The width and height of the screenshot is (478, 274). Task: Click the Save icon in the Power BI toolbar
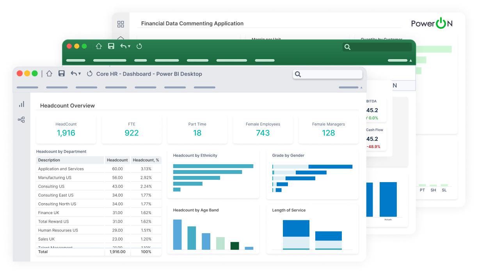click(x=61, y=74)
